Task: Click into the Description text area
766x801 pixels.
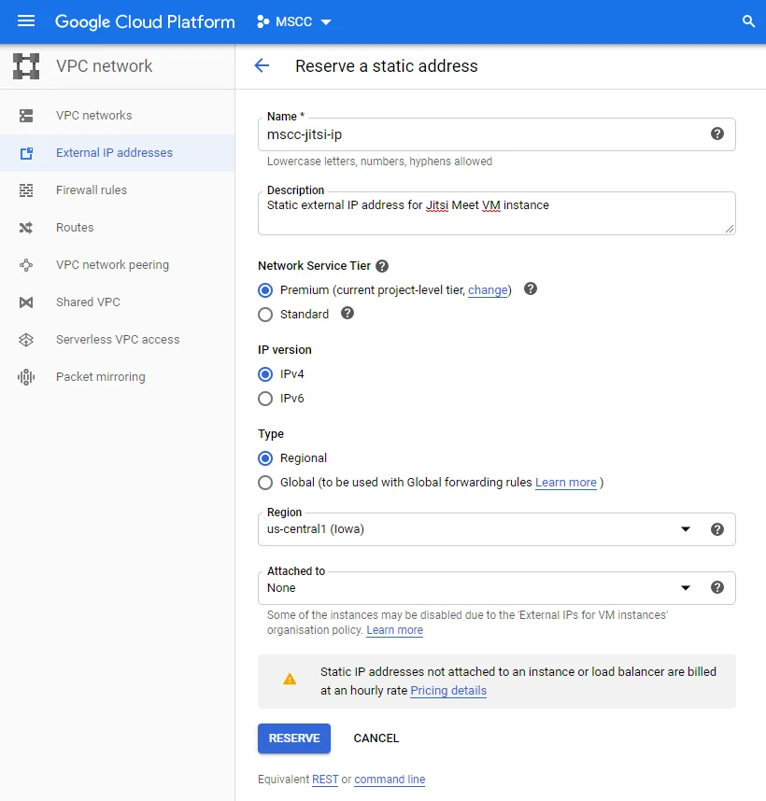Action: click(496, 213)
